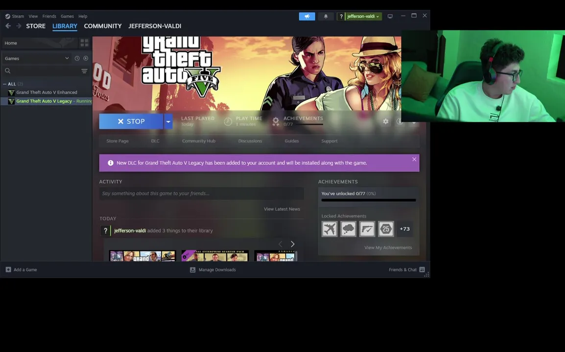Viewport: 565px width, 352px height.
Task: Open the View menu
Action: pos(33,16)
